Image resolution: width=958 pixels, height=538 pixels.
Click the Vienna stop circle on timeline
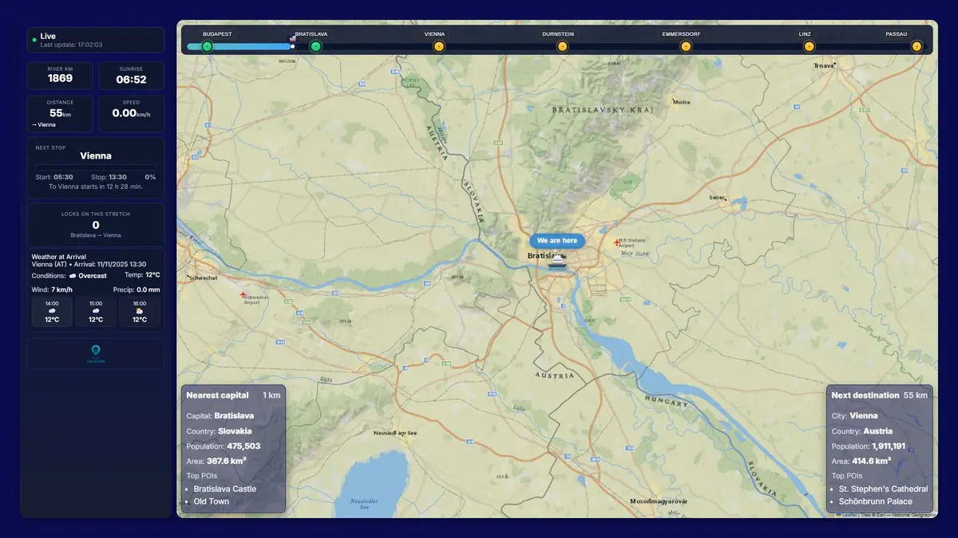tap(438, 46)
